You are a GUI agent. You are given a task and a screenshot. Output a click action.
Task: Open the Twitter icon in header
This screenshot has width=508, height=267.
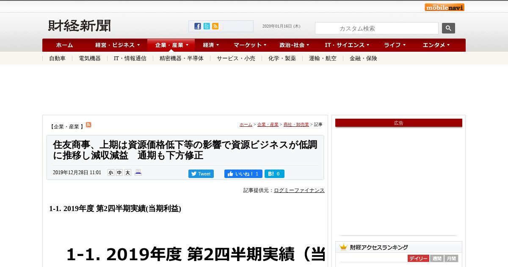[207, 26]
